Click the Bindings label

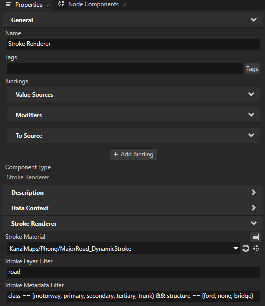pyautogui.click(x=17, y=81)
